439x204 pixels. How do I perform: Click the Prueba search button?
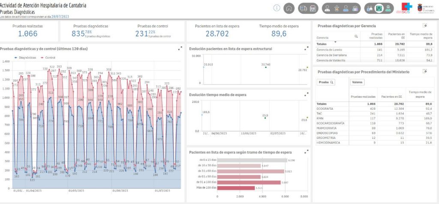(x=326, y=82)
